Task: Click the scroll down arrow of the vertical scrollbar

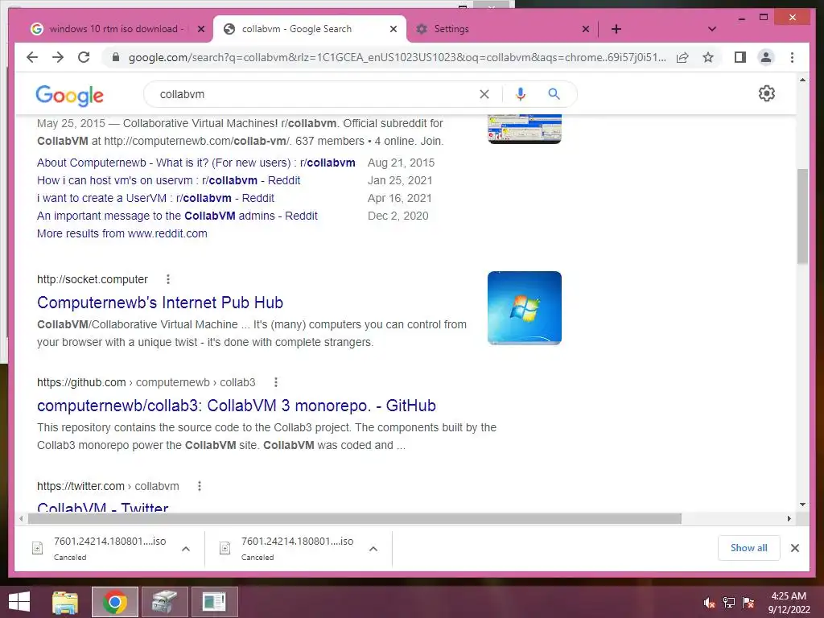Action: (802, 505)
